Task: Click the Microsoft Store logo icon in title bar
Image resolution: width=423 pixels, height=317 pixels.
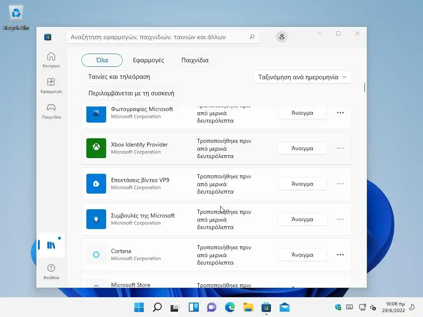Action: [x=48, y=37]
